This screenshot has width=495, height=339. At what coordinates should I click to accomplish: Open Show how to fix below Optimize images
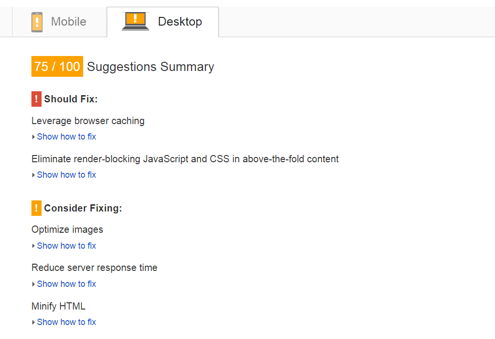tap(66, 246)
